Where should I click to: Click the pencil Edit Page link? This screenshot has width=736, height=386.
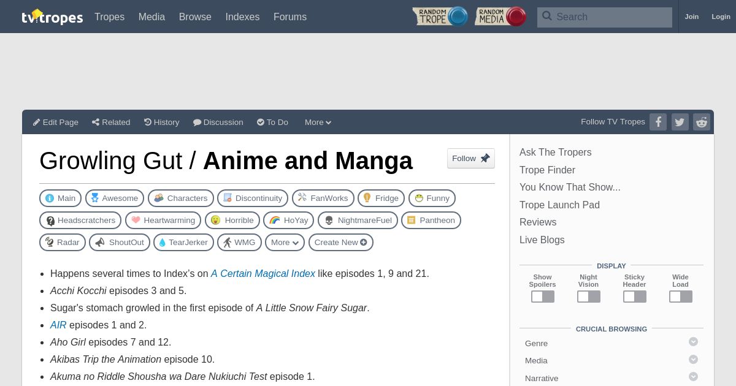56,122
